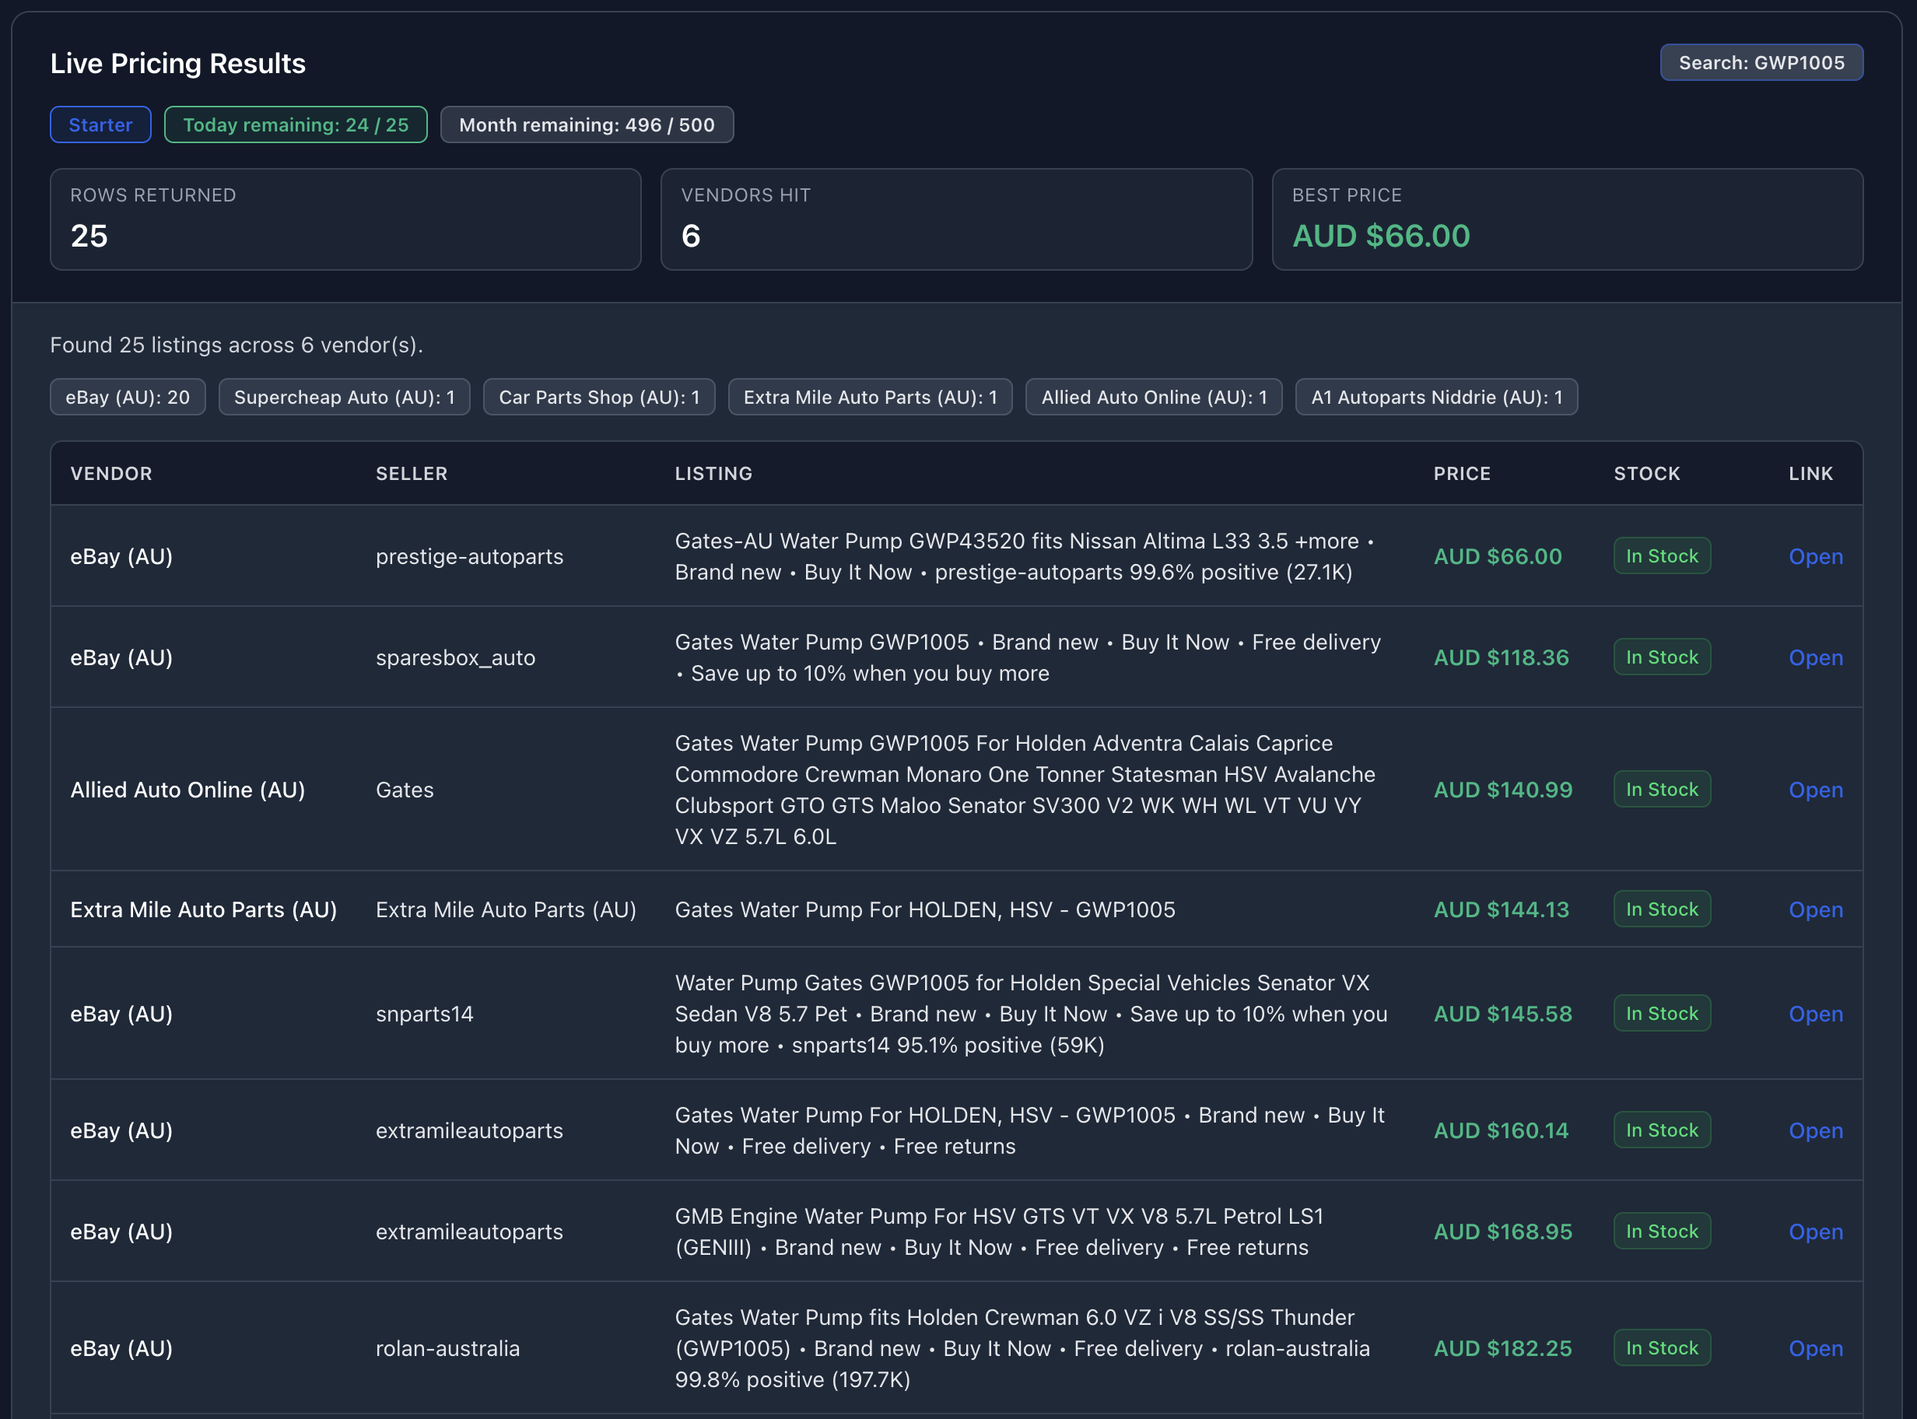Select the eBay (AU): 20 vendor chip
Image resolution: width=1917 pixels, height=1419 pixels.
pyautogui.click(x=128, y=397)
